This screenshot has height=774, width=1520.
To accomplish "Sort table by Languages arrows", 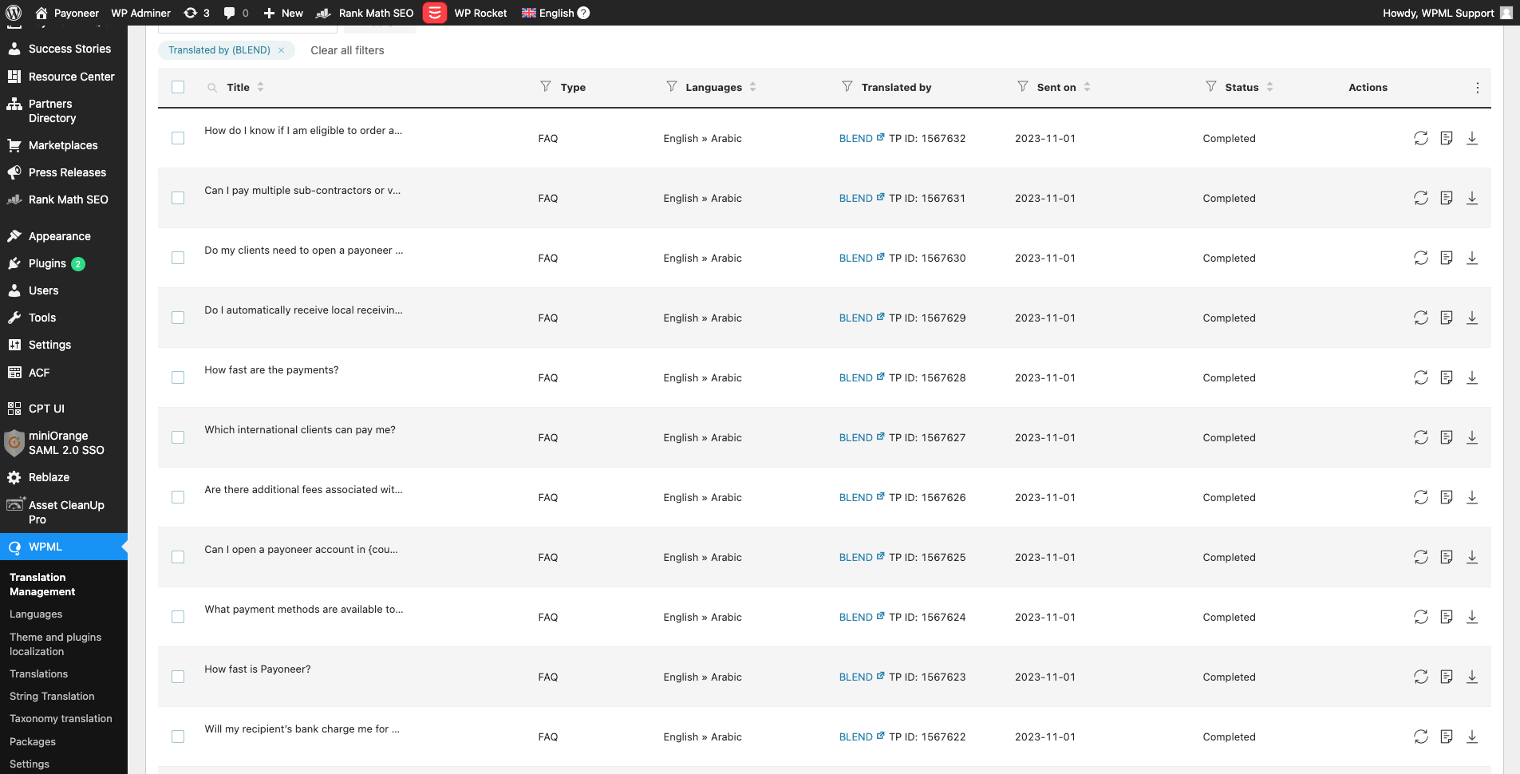I will coord(753,87).
